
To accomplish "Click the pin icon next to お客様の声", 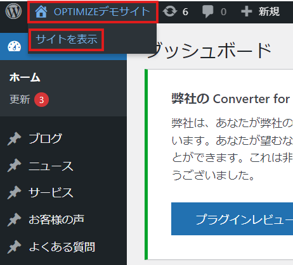I will click(15, 219).
